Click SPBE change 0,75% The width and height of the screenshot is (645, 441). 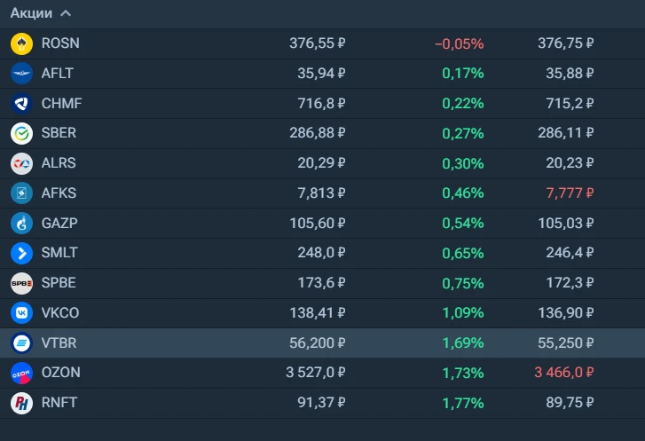(463, 283)
